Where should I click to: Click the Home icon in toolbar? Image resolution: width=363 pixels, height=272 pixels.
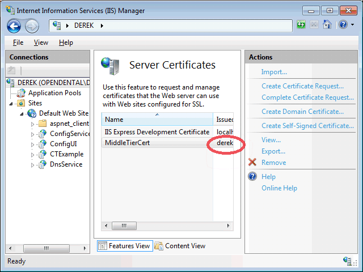coord(327,24)
